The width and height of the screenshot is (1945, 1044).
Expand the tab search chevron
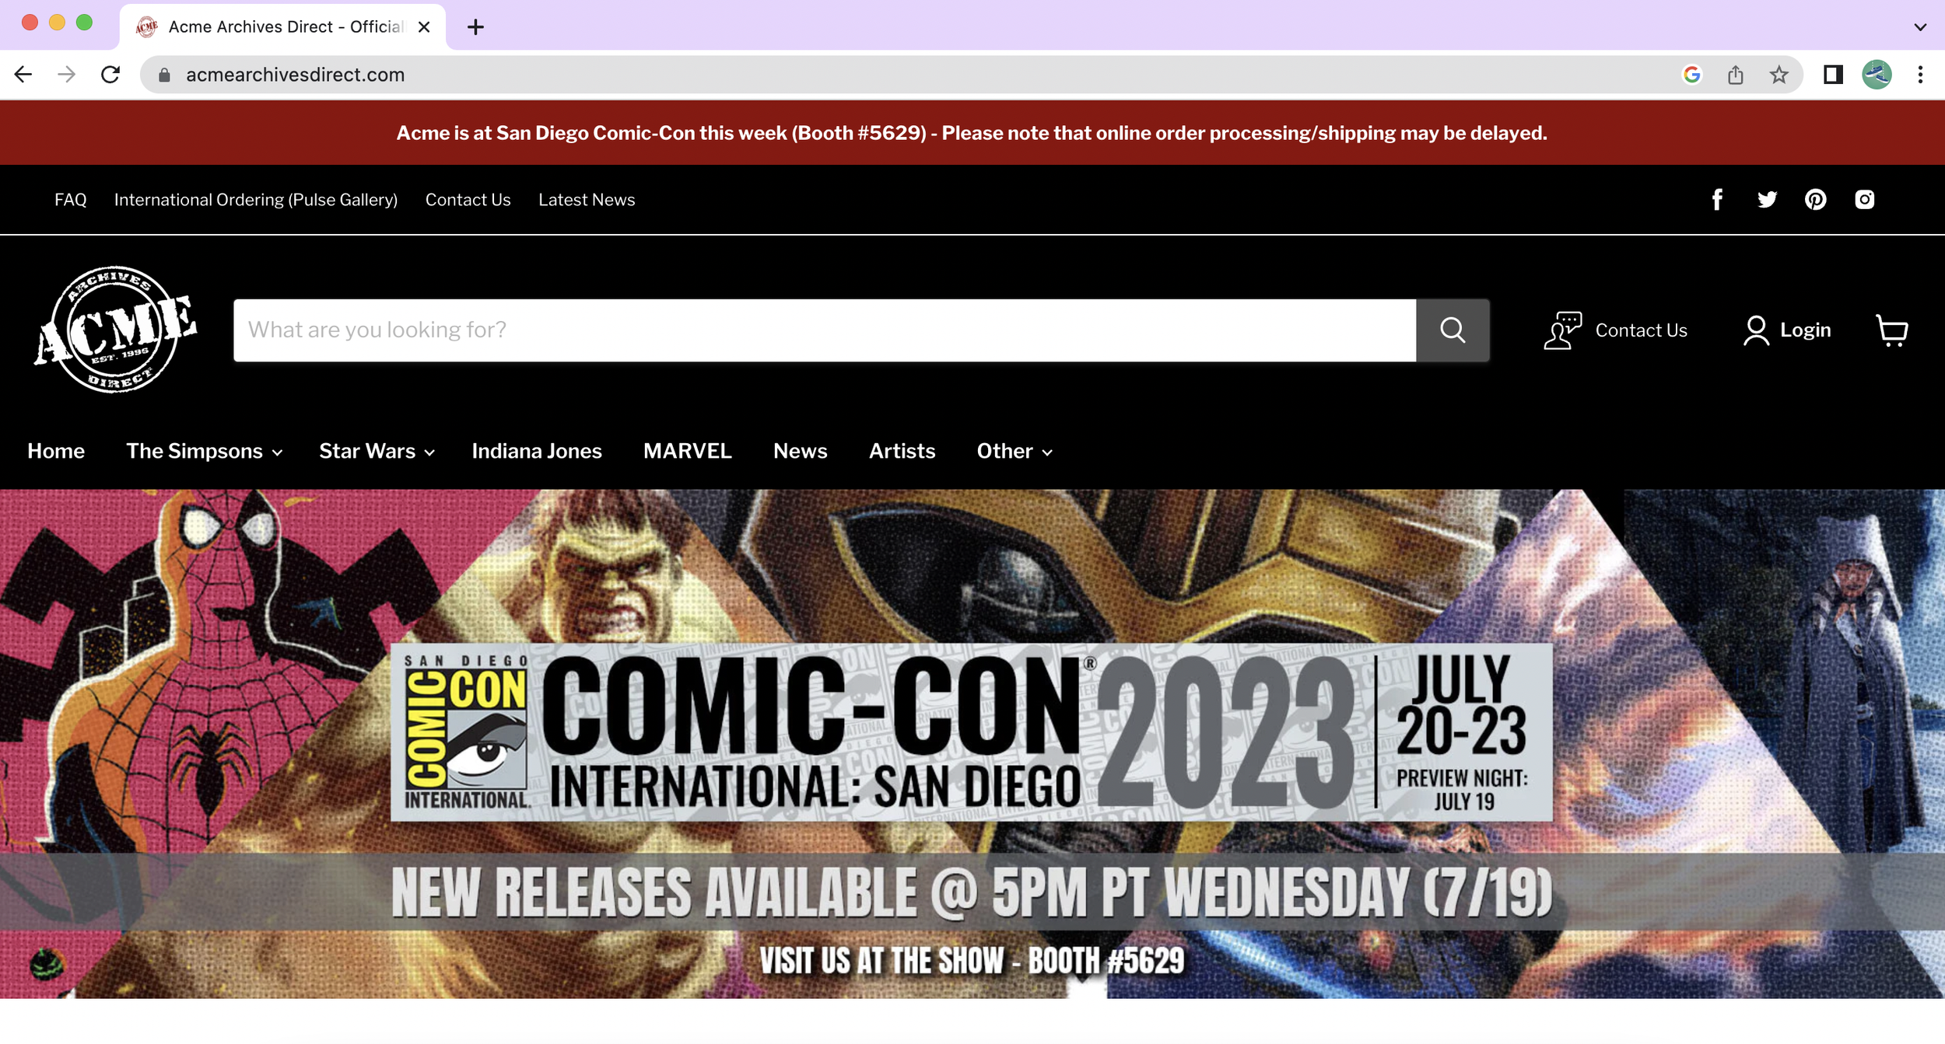[1919, 27]
